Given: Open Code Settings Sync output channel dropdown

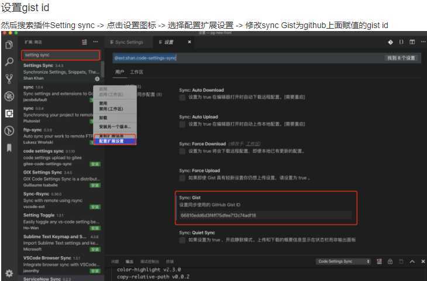Looking at the screenshot, I should tap(344, 261).
